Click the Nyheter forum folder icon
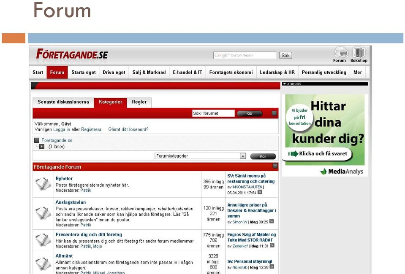The height and width of the screenshot is (274, 405). pyautogui.click(x=43, y=184)
